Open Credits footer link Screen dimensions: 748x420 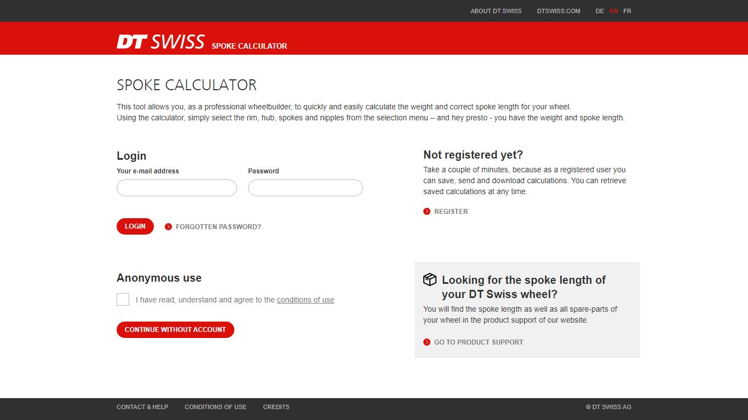click(x=276, y=407)
